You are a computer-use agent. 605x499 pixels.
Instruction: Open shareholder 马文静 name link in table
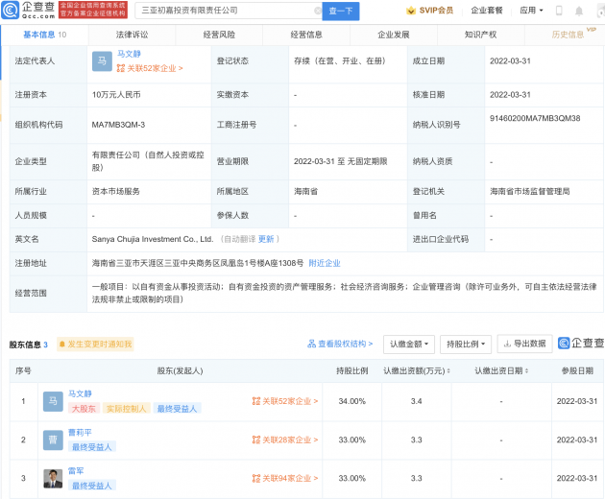coord(81,393)
